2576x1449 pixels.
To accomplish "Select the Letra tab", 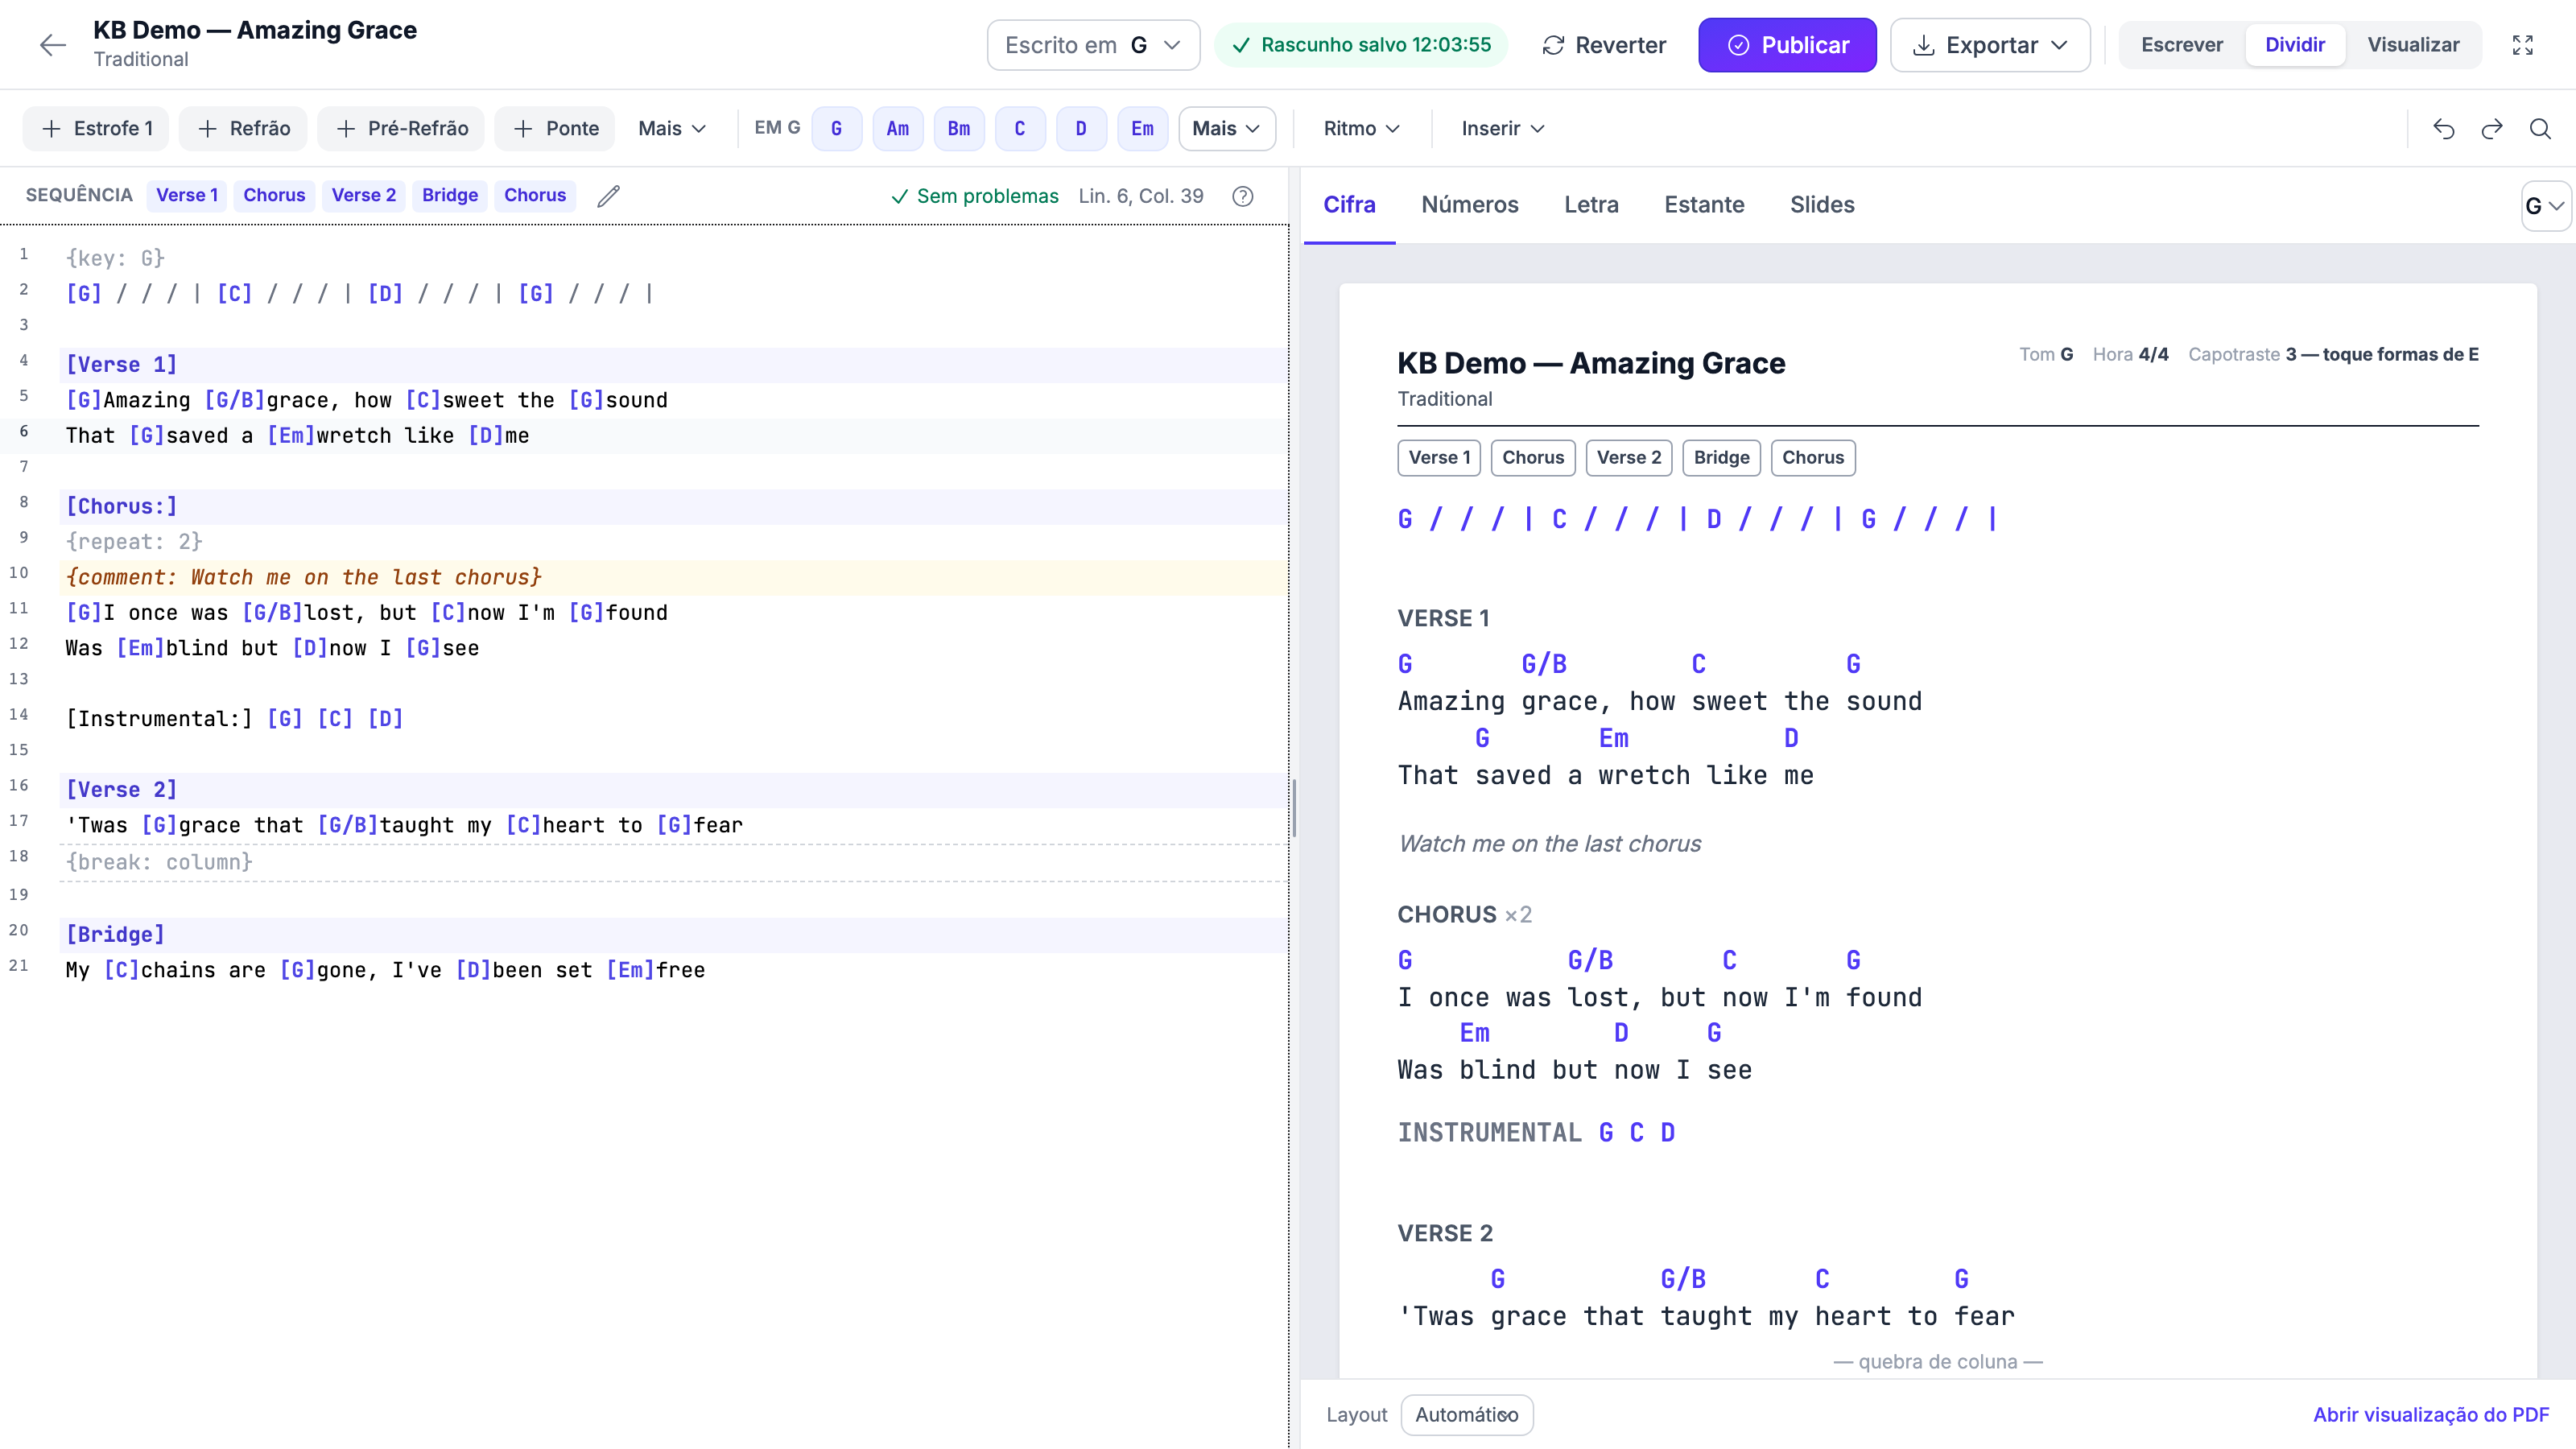I will [1590, 205].
